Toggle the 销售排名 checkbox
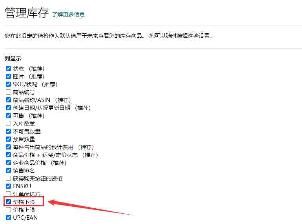 [8, 171]
